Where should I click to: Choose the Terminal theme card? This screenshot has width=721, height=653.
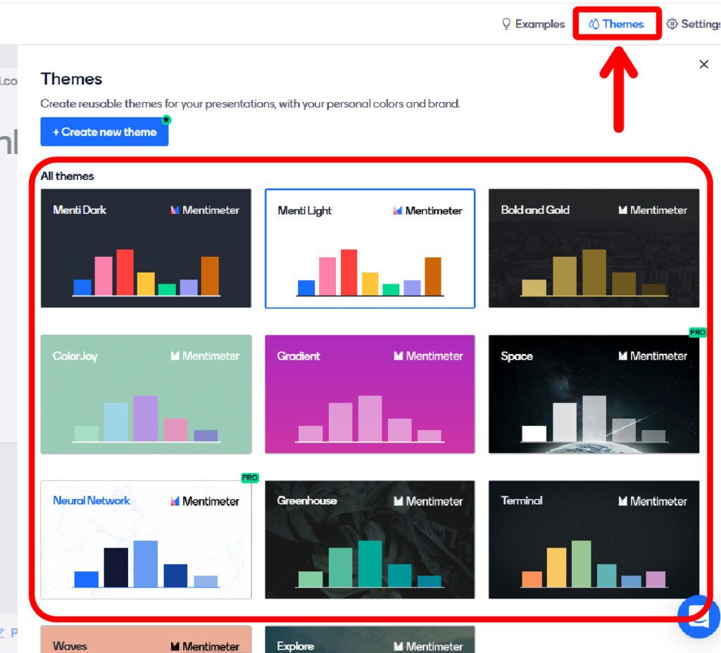594,540
